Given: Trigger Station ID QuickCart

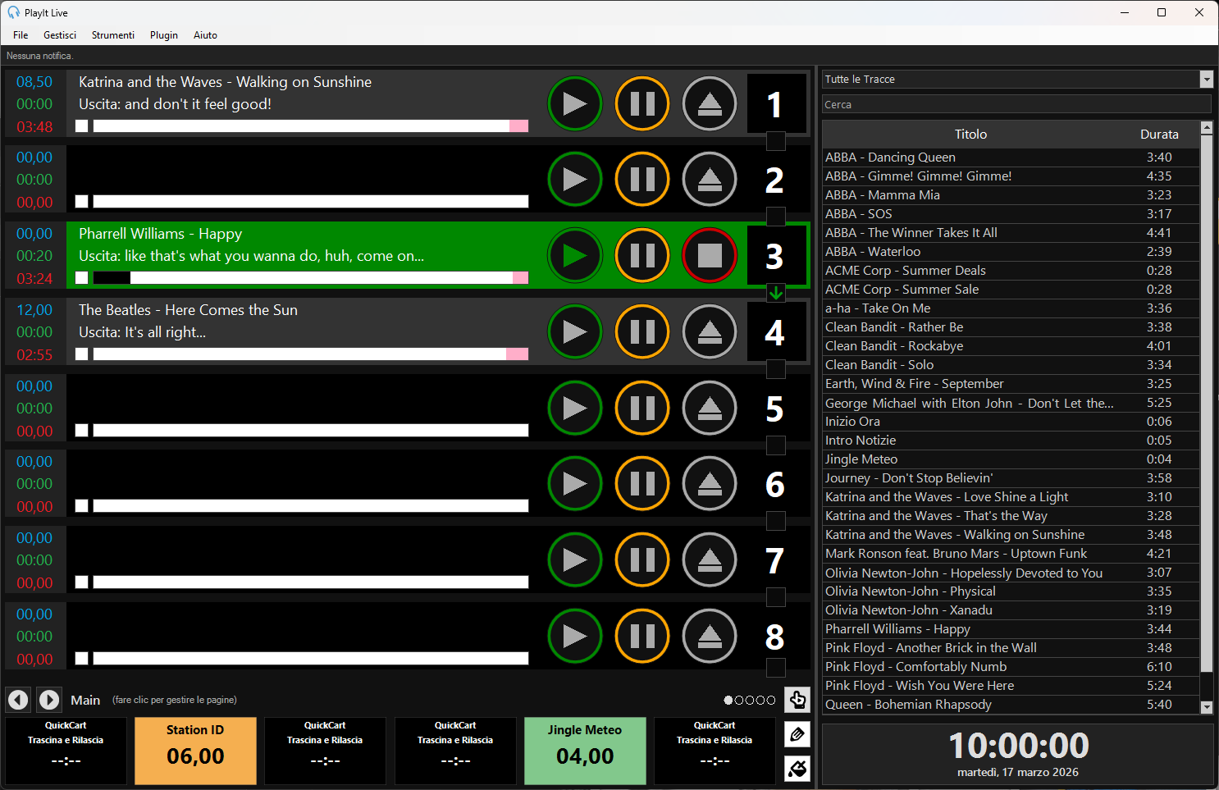Looking at the screenshot, I should 195,751.
